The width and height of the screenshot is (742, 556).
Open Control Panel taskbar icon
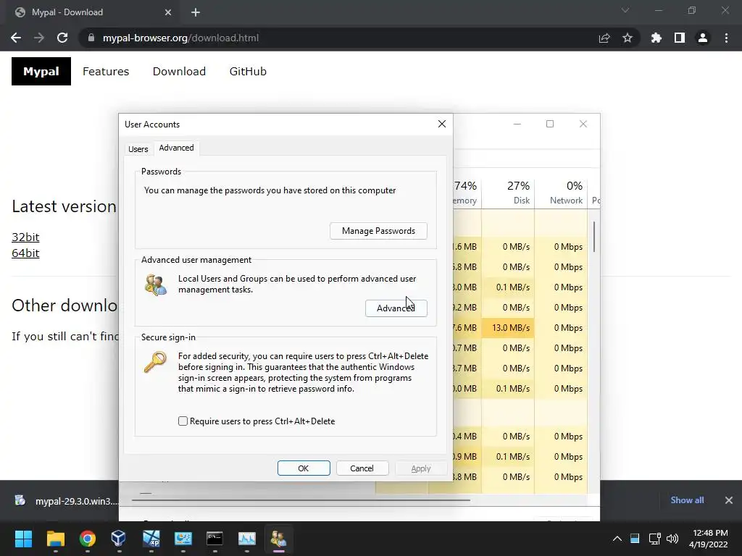[x=183, y=539]
